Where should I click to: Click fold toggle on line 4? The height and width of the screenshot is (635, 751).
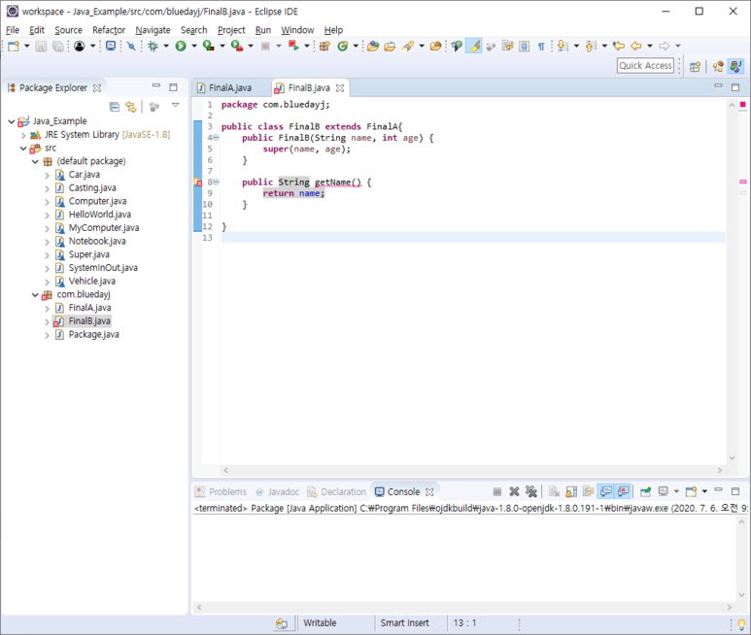216,138
